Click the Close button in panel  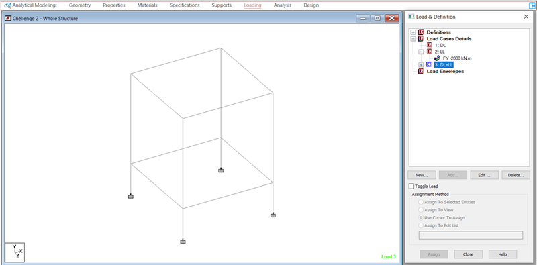point(468,254)
